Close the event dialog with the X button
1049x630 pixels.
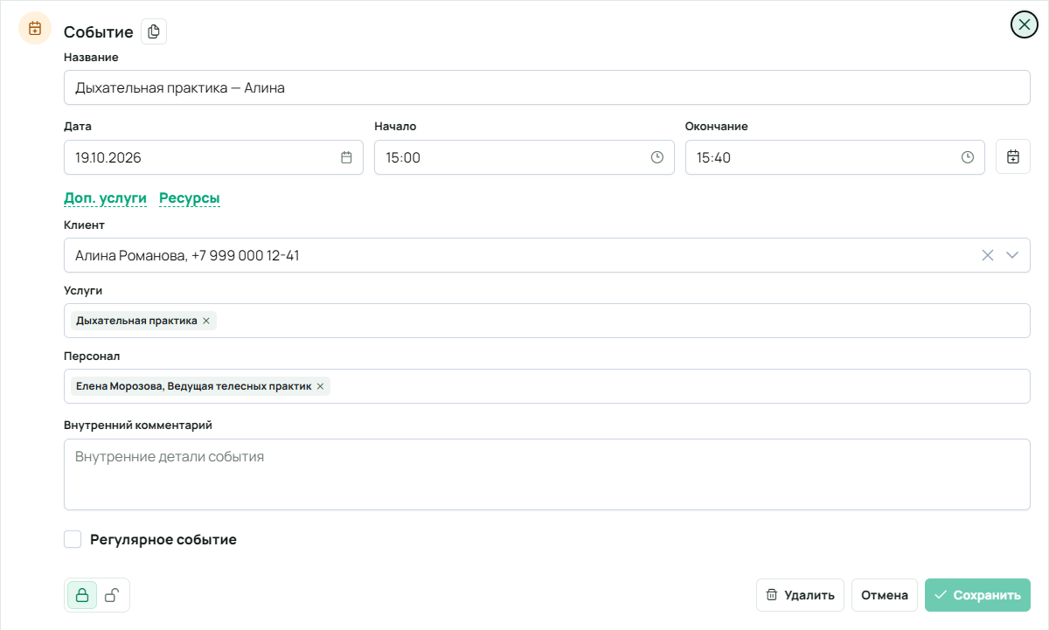(1024, 24)
